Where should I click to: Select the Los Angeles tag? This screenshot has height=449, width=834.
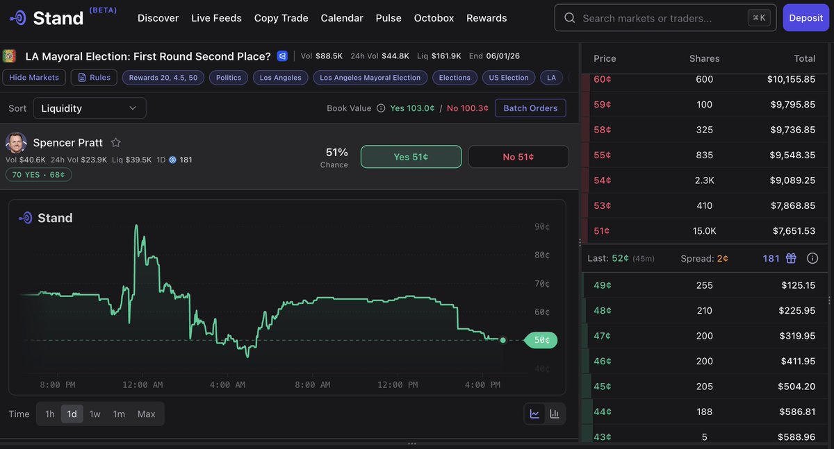(281, 78)
